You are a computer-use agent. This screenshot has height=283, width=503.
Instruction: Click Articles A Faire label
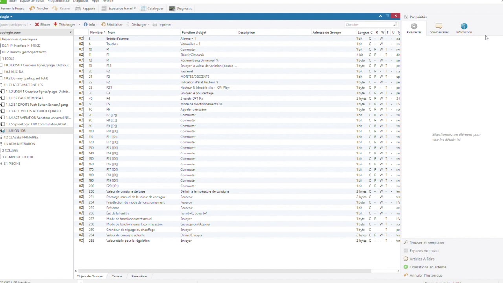pyautogui.click(x=422, y=259)
